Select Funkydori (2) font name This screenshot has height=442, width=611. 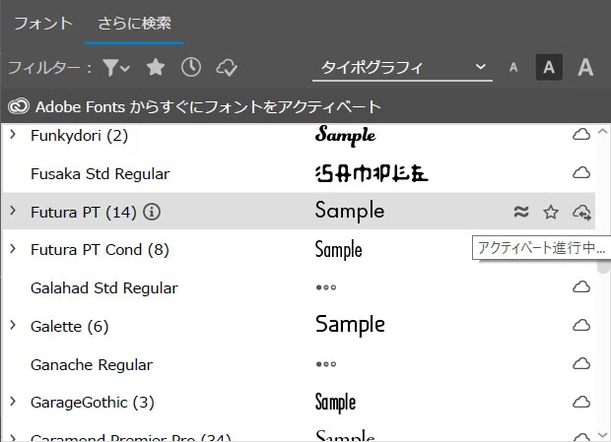pyautogui.click(x=79, y=136)
